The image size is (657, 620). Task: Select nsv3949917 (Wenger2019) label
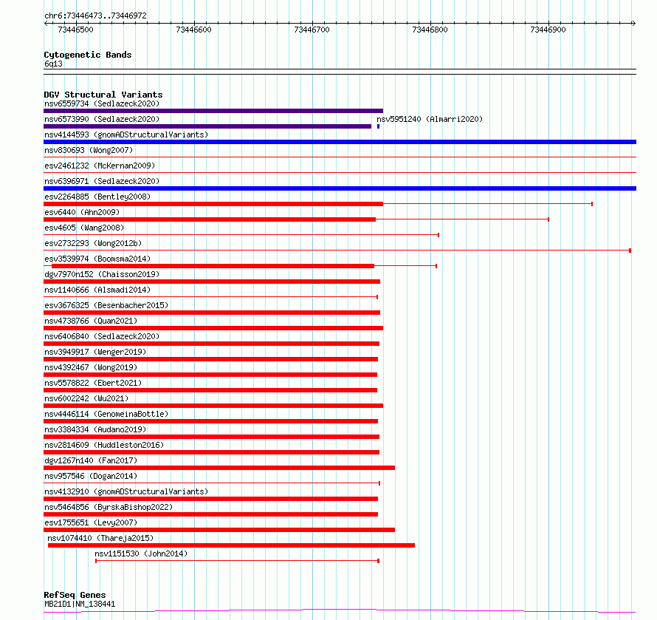pyautogui.click(x=95, y=352)
